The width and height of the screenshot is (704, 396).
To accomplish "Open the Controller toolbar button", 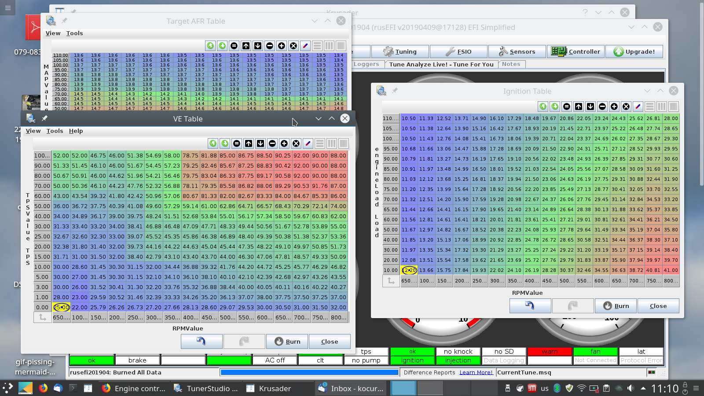I will [x=576, y=51].
